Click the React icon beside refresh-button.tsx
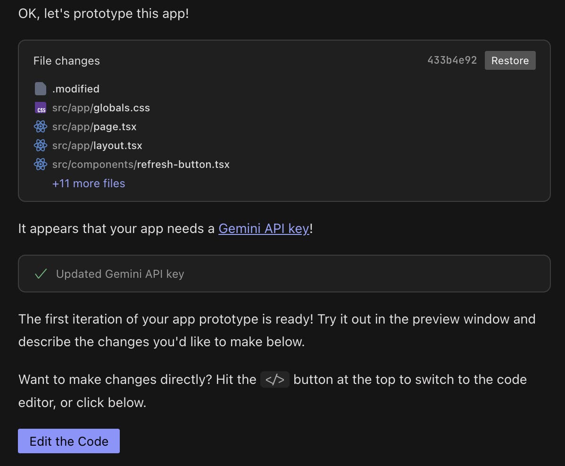565x466 pixels. (41, 165)
